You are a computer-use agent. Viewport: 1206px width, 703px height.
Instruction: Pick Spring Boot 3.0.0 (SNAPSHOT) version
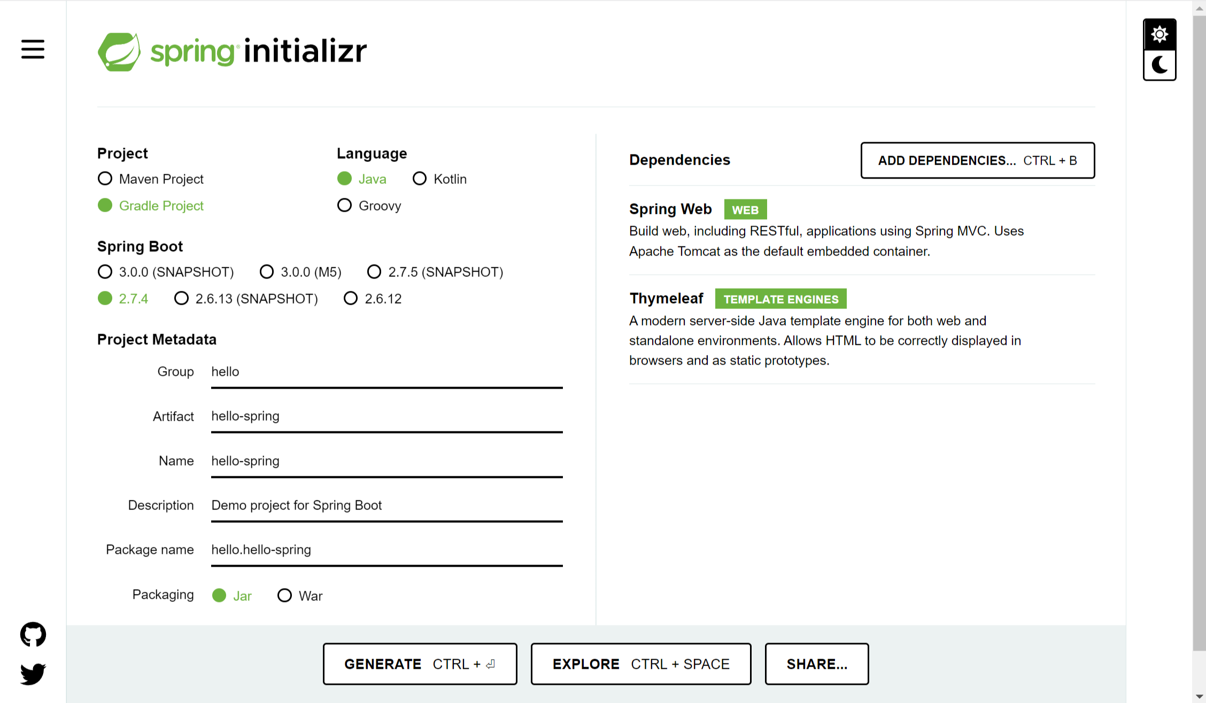[x=105, y=272]
